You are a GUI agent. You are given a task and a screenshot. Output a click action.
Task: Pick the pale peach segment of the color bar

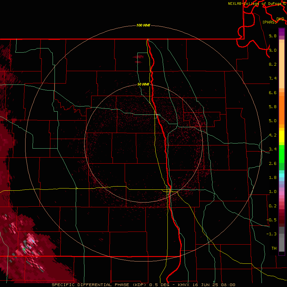coord(282,66)
